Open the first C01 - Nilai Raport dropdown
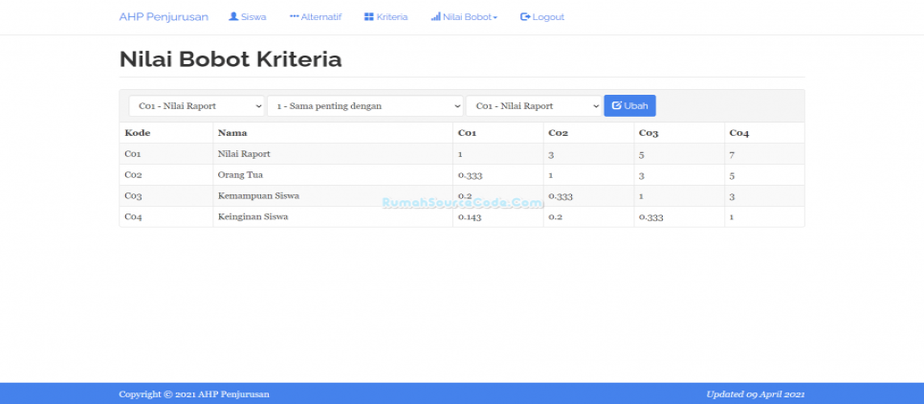The width and height of the screenshot is (924, 404). click(x=197, y=106)
